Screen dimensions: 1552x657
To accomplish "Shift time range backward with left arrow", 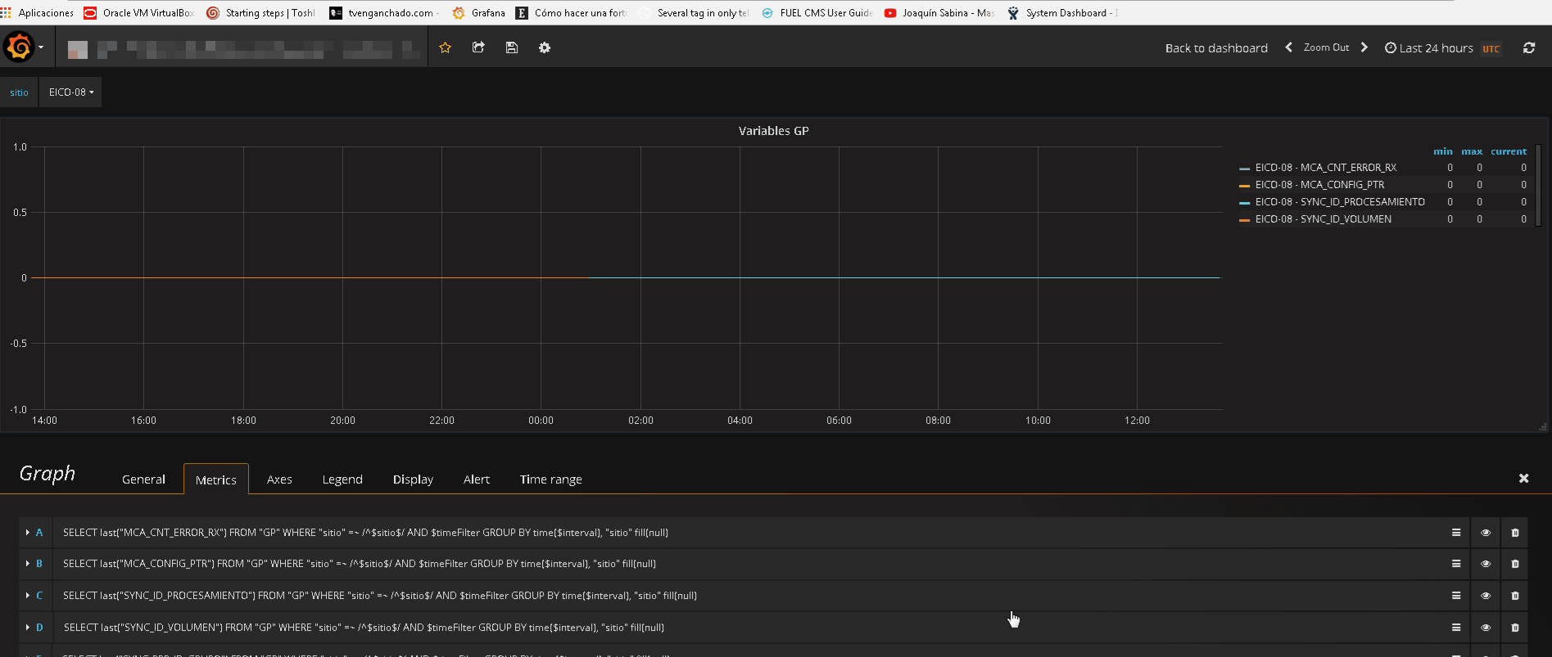I will (1288, 47).
